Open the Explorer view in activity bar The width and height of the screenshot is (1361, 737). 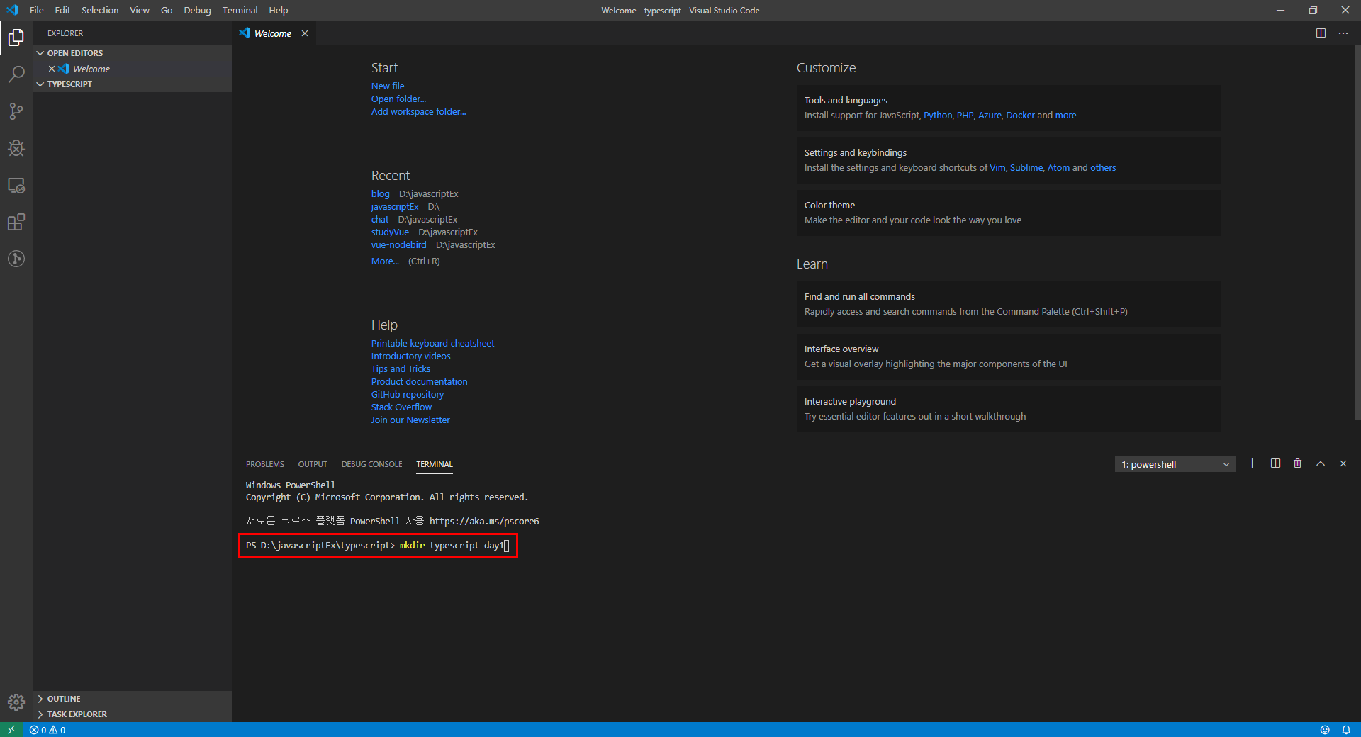16,38
